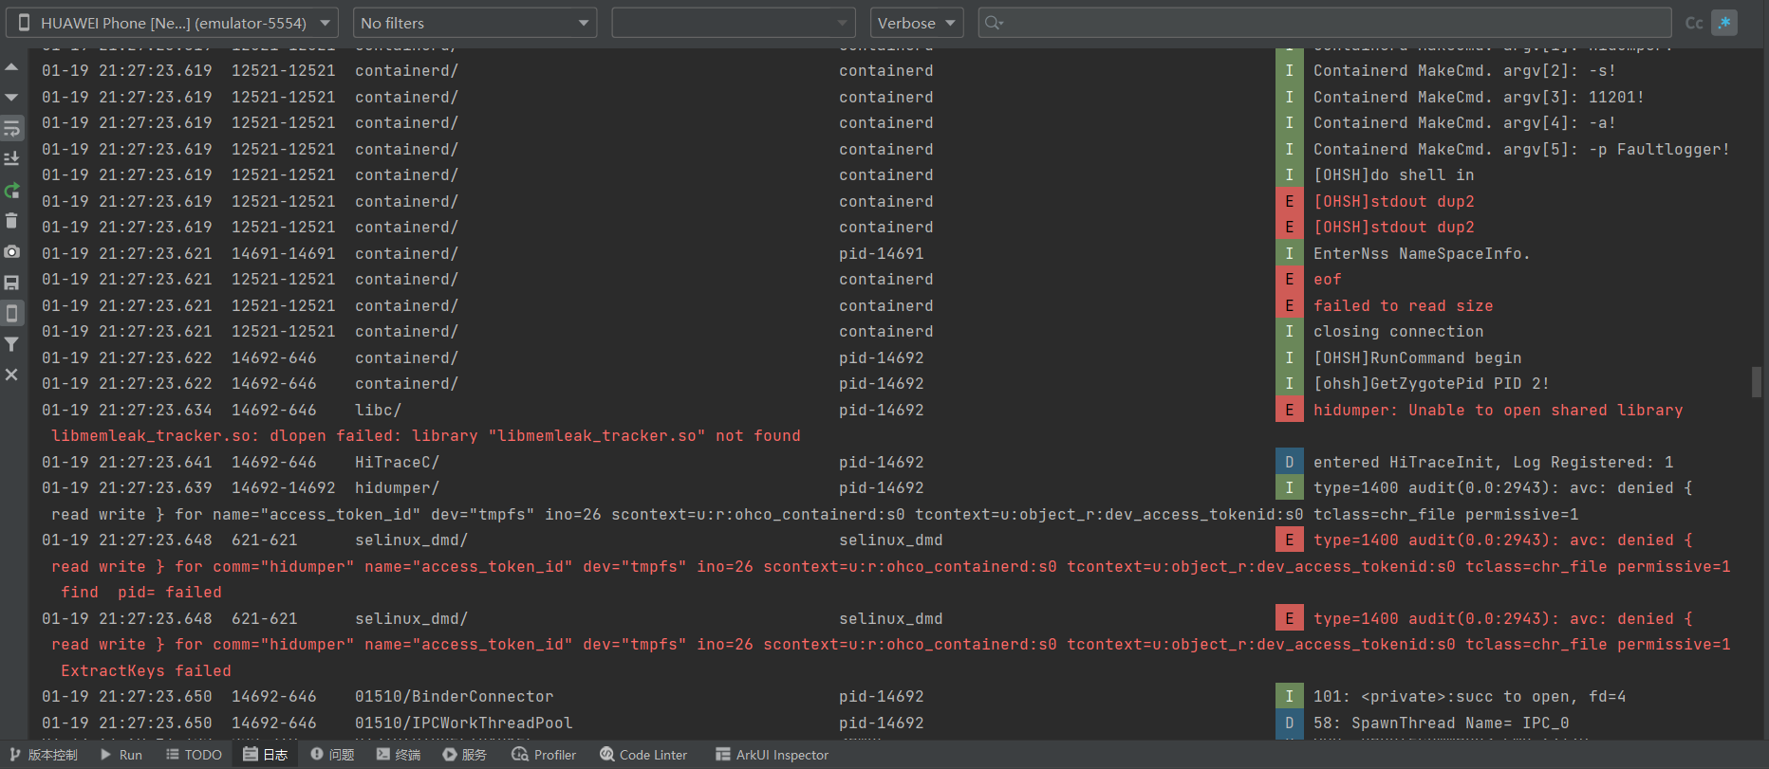Clear the log with the trash icon
The width and height of the screenshot is (1769, 769).
pos(11,221)
